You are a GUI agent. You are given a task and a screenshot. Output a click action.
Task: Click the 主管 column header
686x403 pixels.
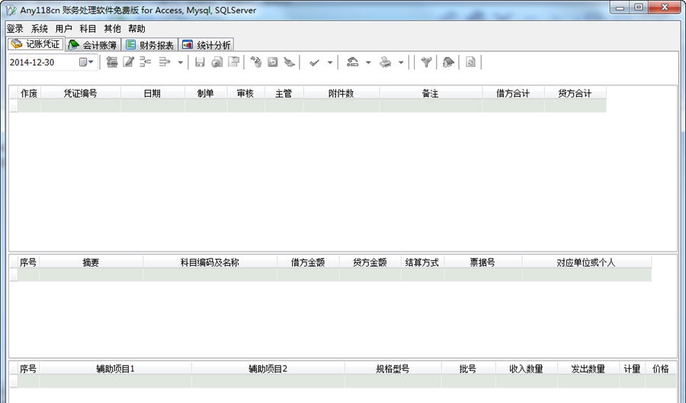tap(284, 93)
